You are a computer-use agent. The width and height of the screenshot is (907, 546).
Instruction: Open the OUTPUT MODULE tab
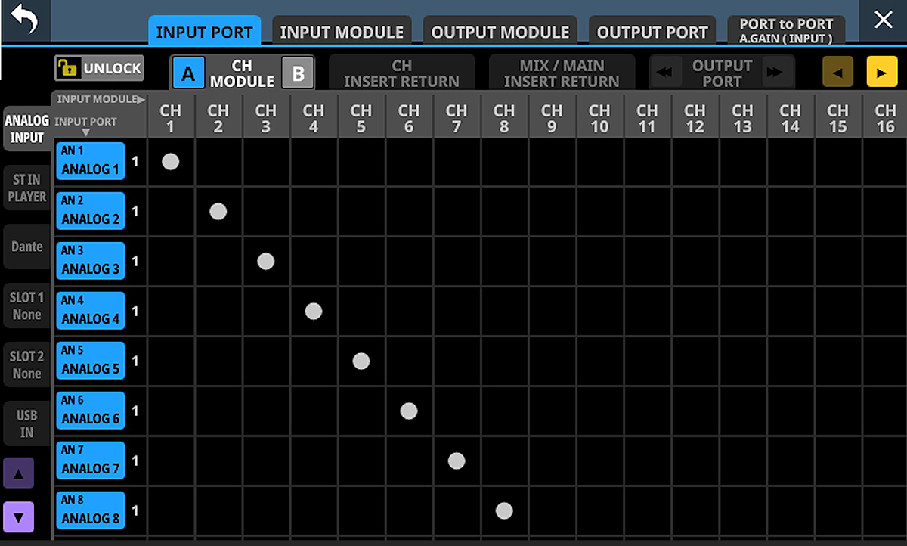click(x=500, y=32)
